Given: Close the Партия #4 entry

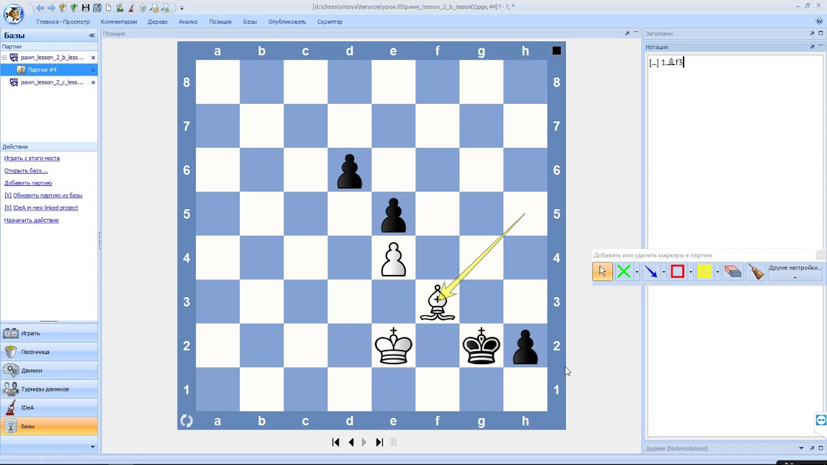Looking at the screenshot, I should [x=93, y=70].
